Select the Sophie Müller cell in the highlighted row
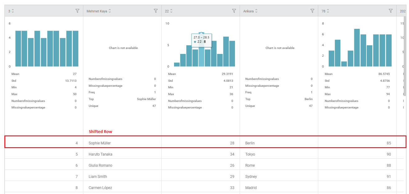Image resolution: width=409 pixels, height=194 pixels. pyautogui.click(x=100, y=143)
